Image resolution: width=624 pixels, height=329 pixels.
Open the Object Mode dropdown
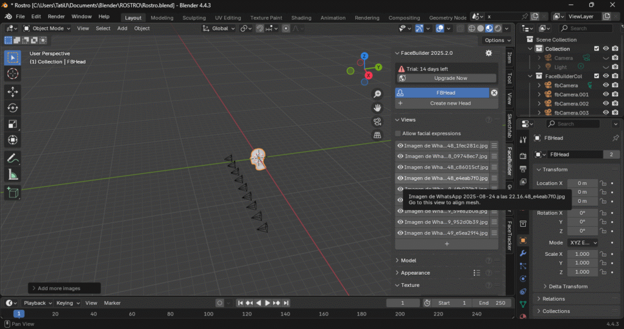click(48, 28)
